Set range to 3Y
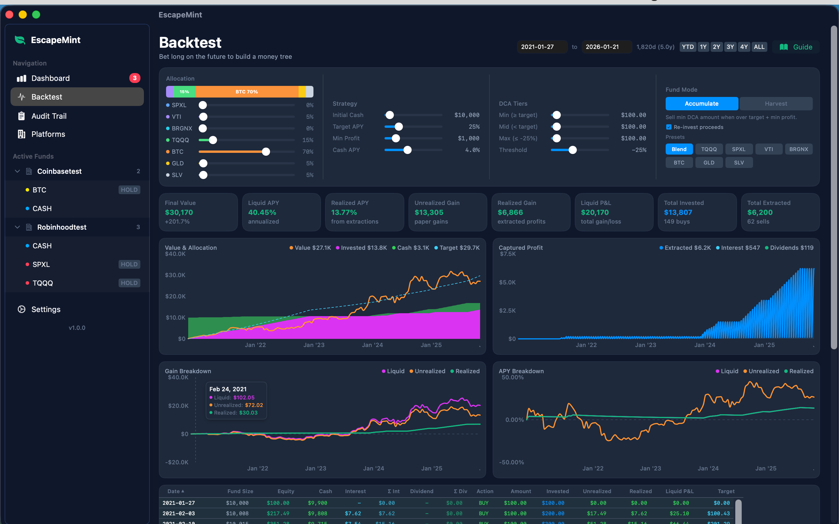 (730, 47)
